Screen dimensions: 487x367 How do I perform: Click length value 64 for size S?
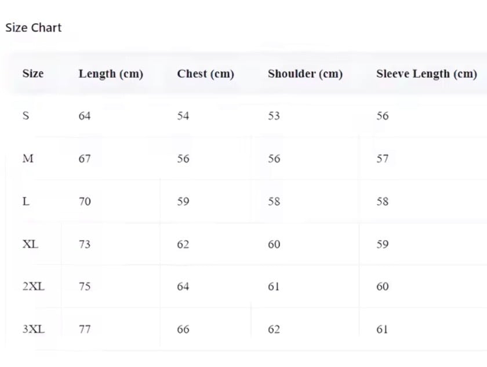point(85,116)
